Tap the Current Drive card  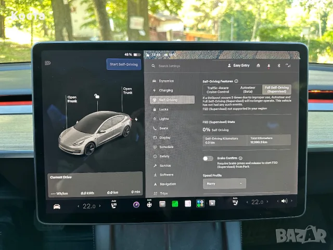(95, 184)
